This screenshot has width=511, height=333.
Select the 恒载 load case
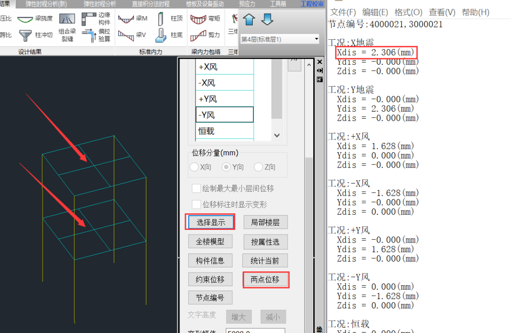pos(225,131)
